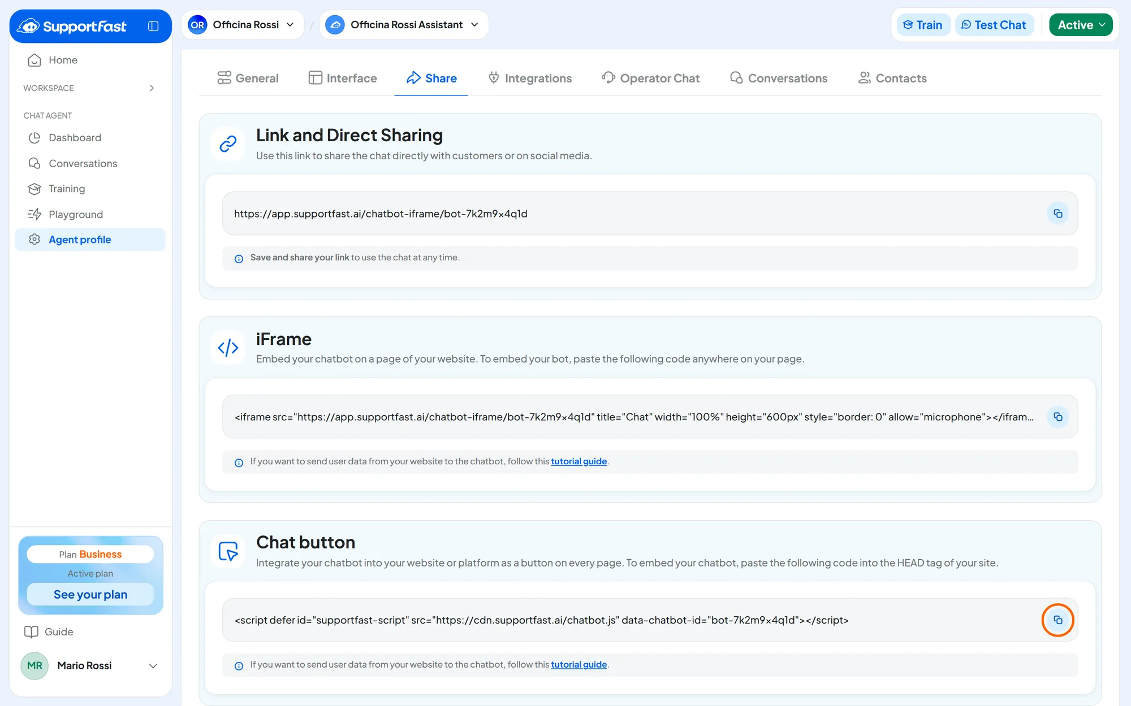Viewport: 1131px width, 706px height.
Task: Open the tutorial guide link under iFrame
Action: pos(579,461)
